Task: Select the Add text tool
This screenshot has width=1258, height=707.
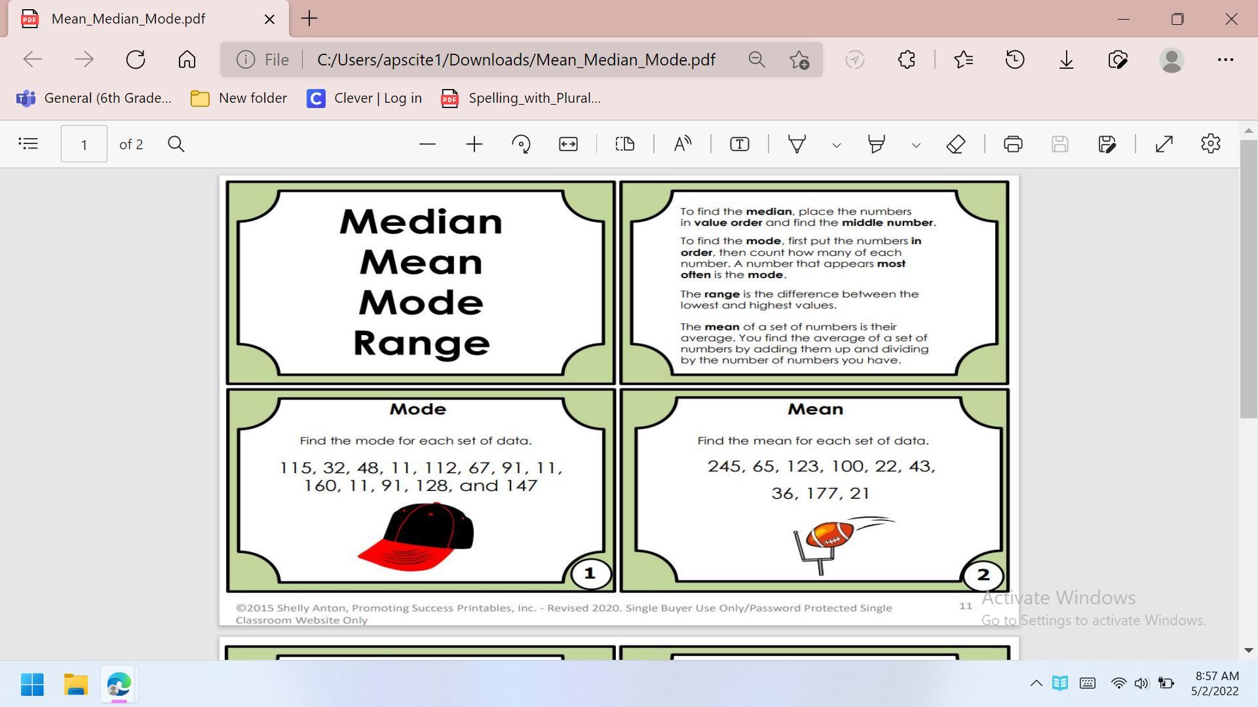Action: 739,144
